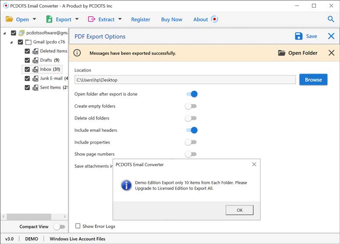Image resolution: width=340 pixels, height=244 pixels.
Task: Open the Extract dropdown arrow
Action: coord(120,19)
